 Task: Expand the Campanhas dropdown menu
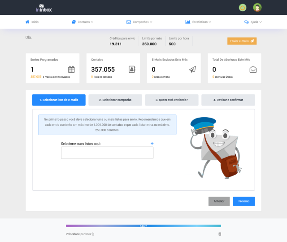pyautogui.click(x=139, y=22)
